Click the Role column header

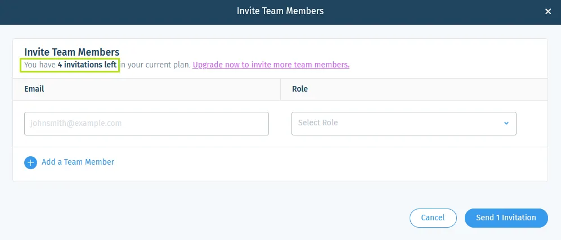pos(300,89)
